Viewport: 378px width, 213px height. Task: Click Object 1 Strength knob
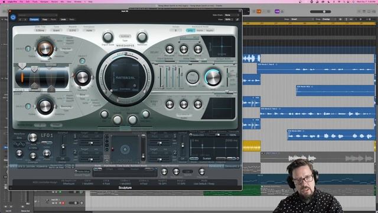click(45, 49)
